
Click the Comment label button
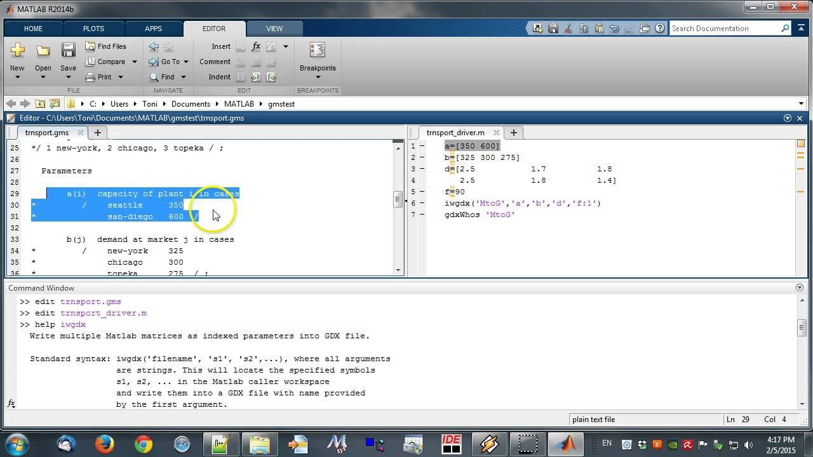(215, 62)
